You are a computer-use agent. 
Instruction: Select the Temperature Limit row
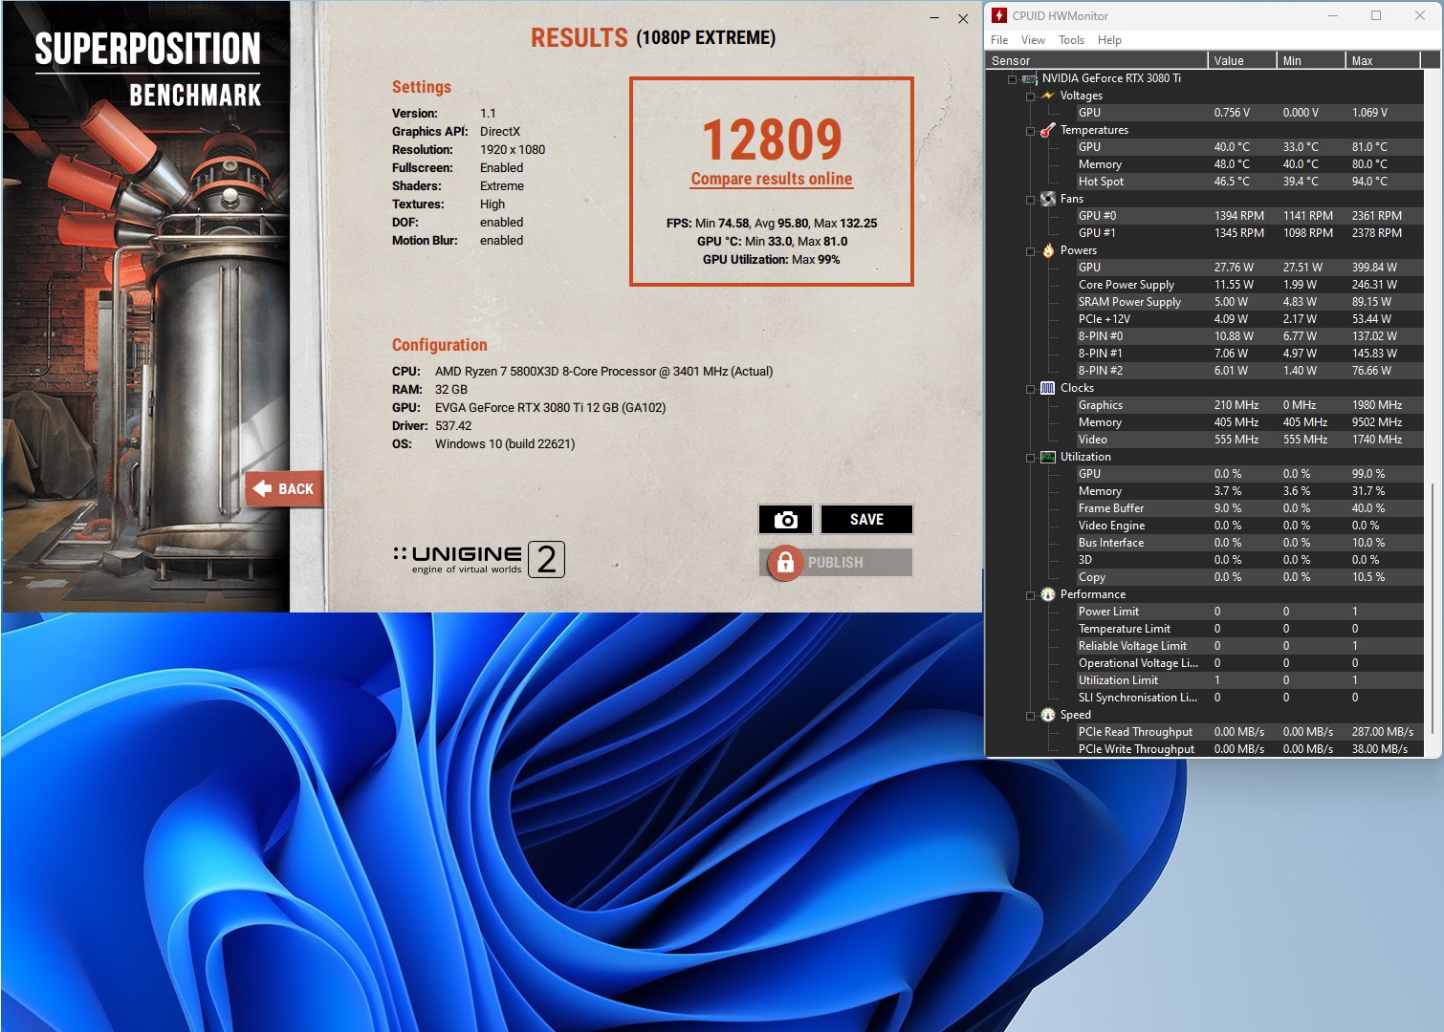[x=1249, y=629]
